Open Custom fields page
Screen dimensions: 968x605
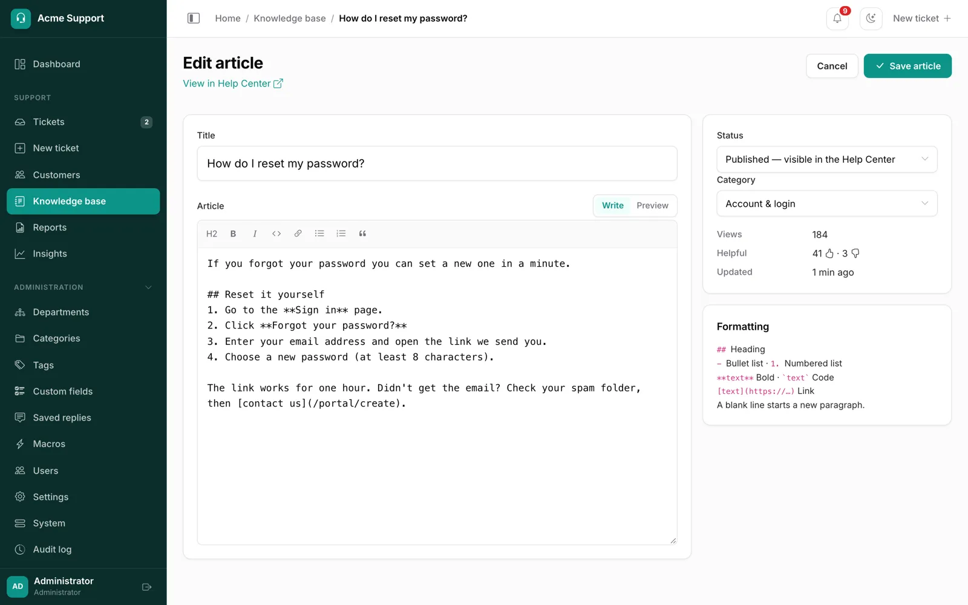tap(83, 391)
